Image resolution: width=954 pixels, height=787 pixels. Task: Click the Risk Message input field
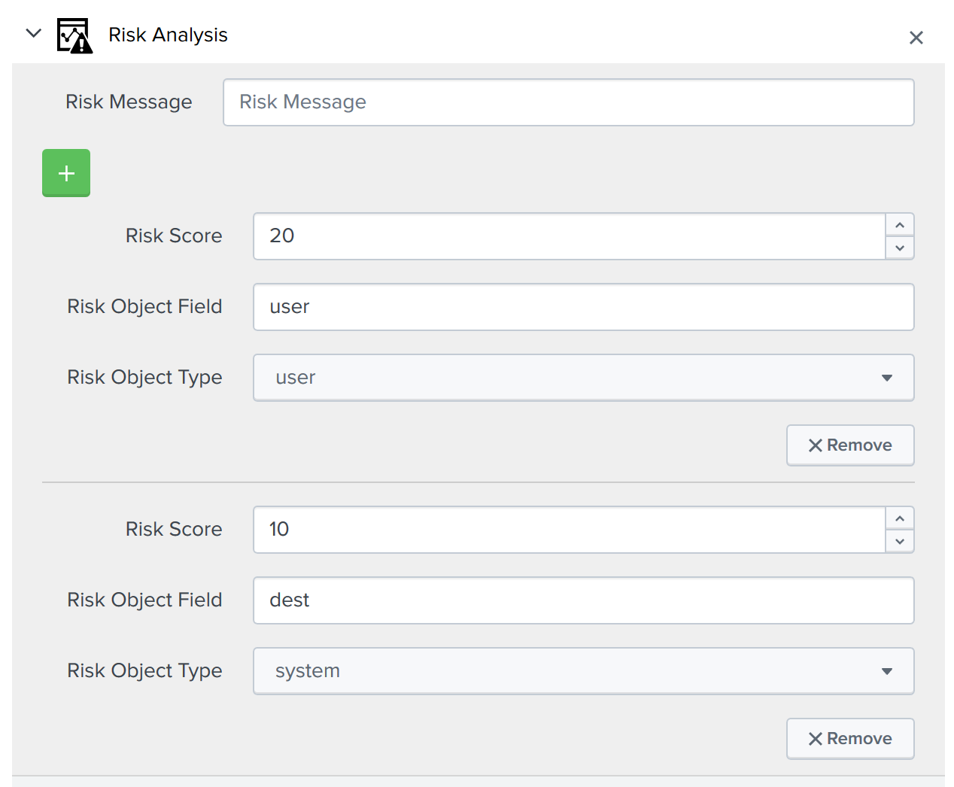pos(568,102)
